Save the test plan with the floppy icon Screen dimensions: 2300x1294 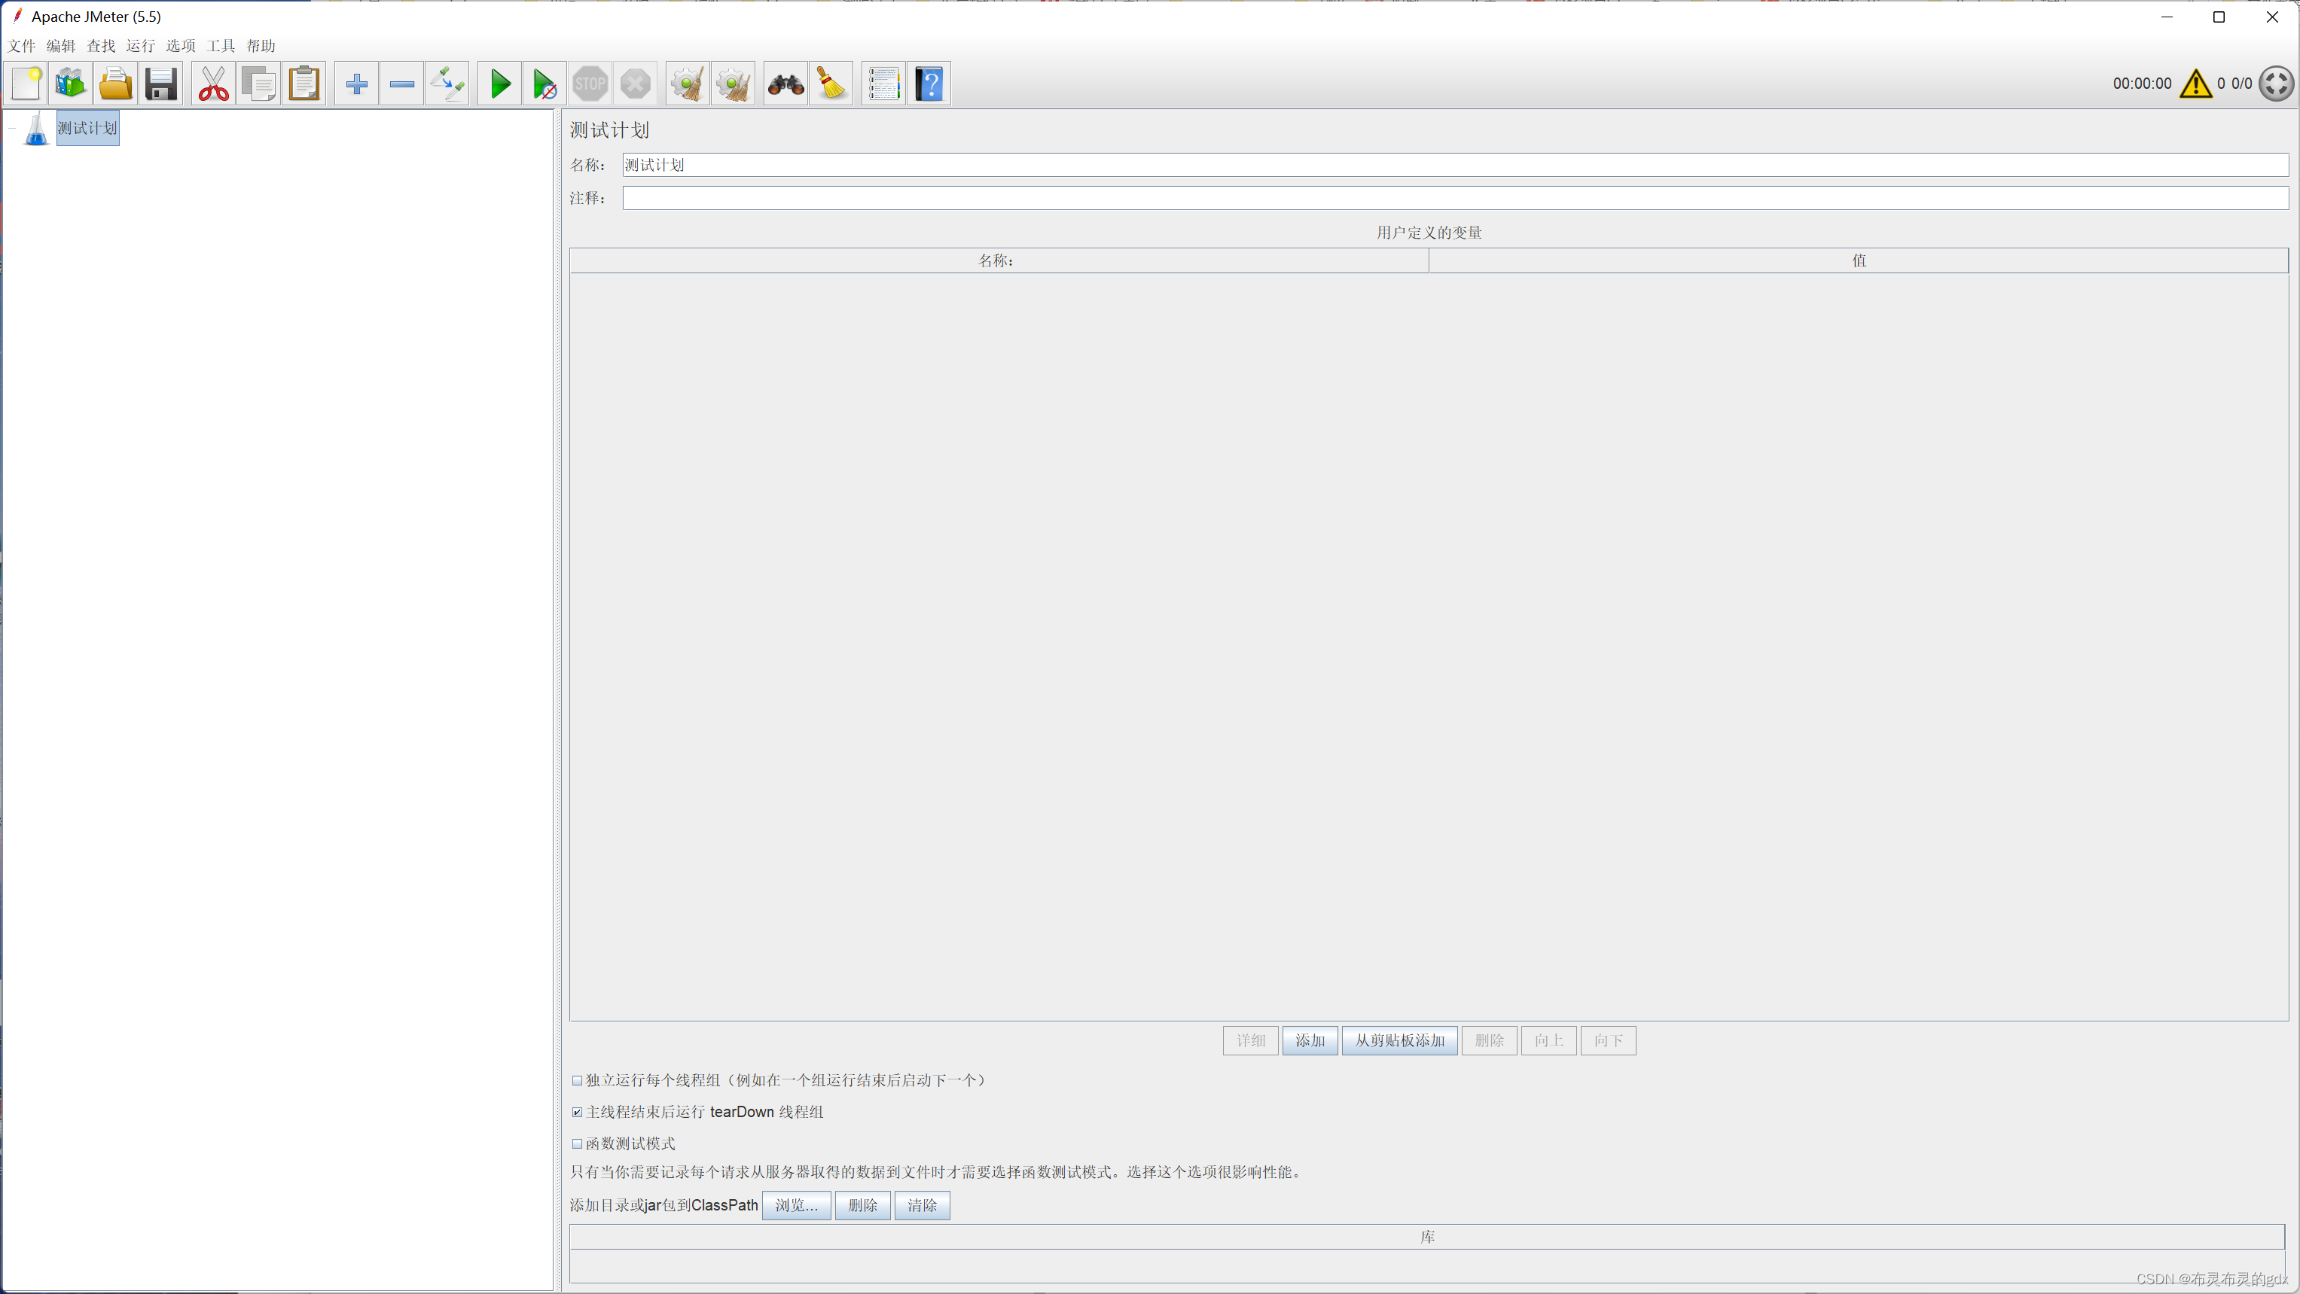(160, 83)
